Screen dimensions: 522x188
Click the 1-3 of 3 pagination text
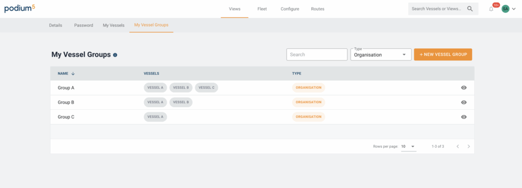coord(438,146)
